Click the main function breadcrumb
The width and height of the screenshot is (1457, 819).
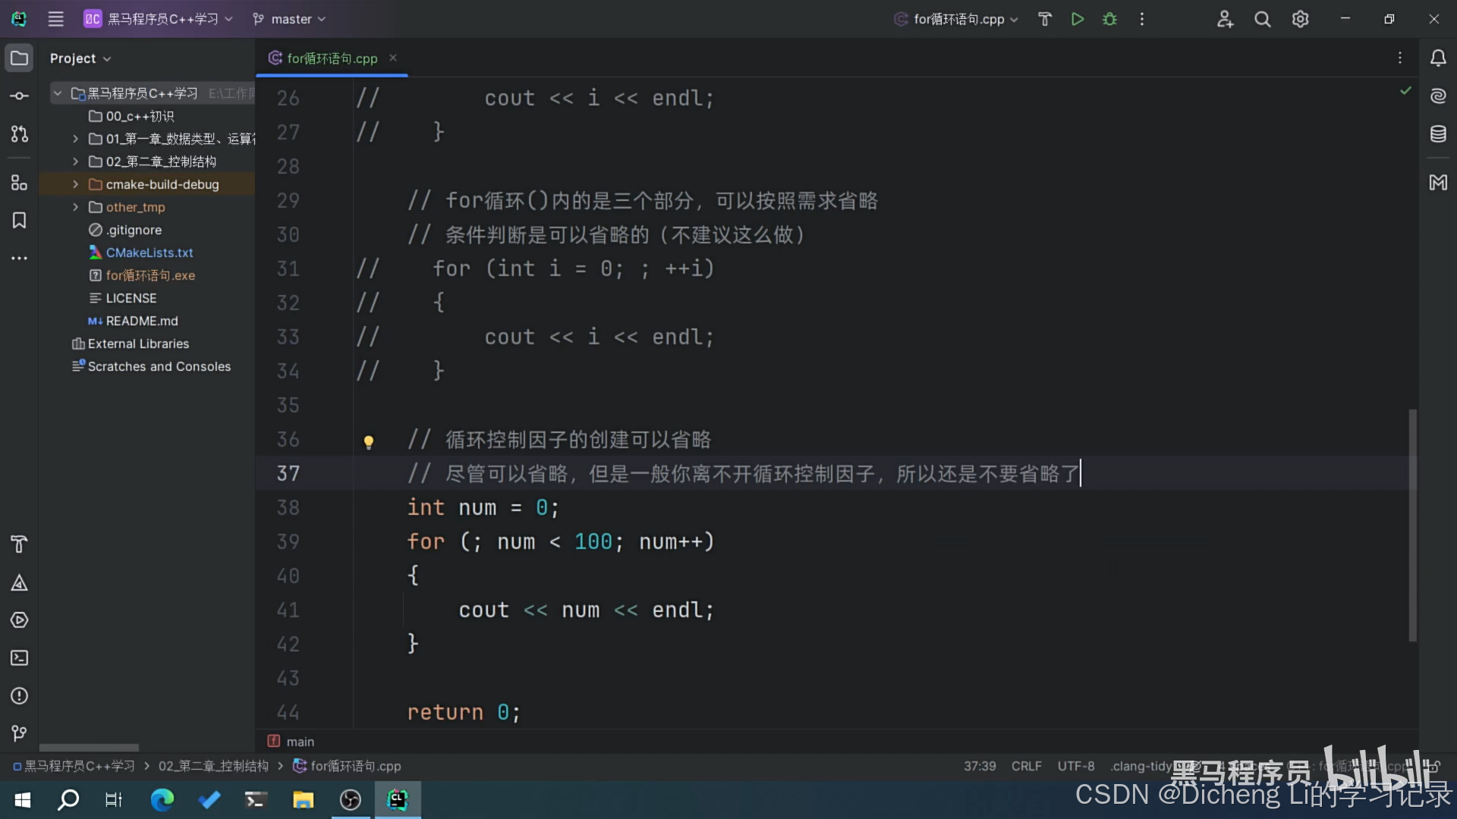pos(291,742)
